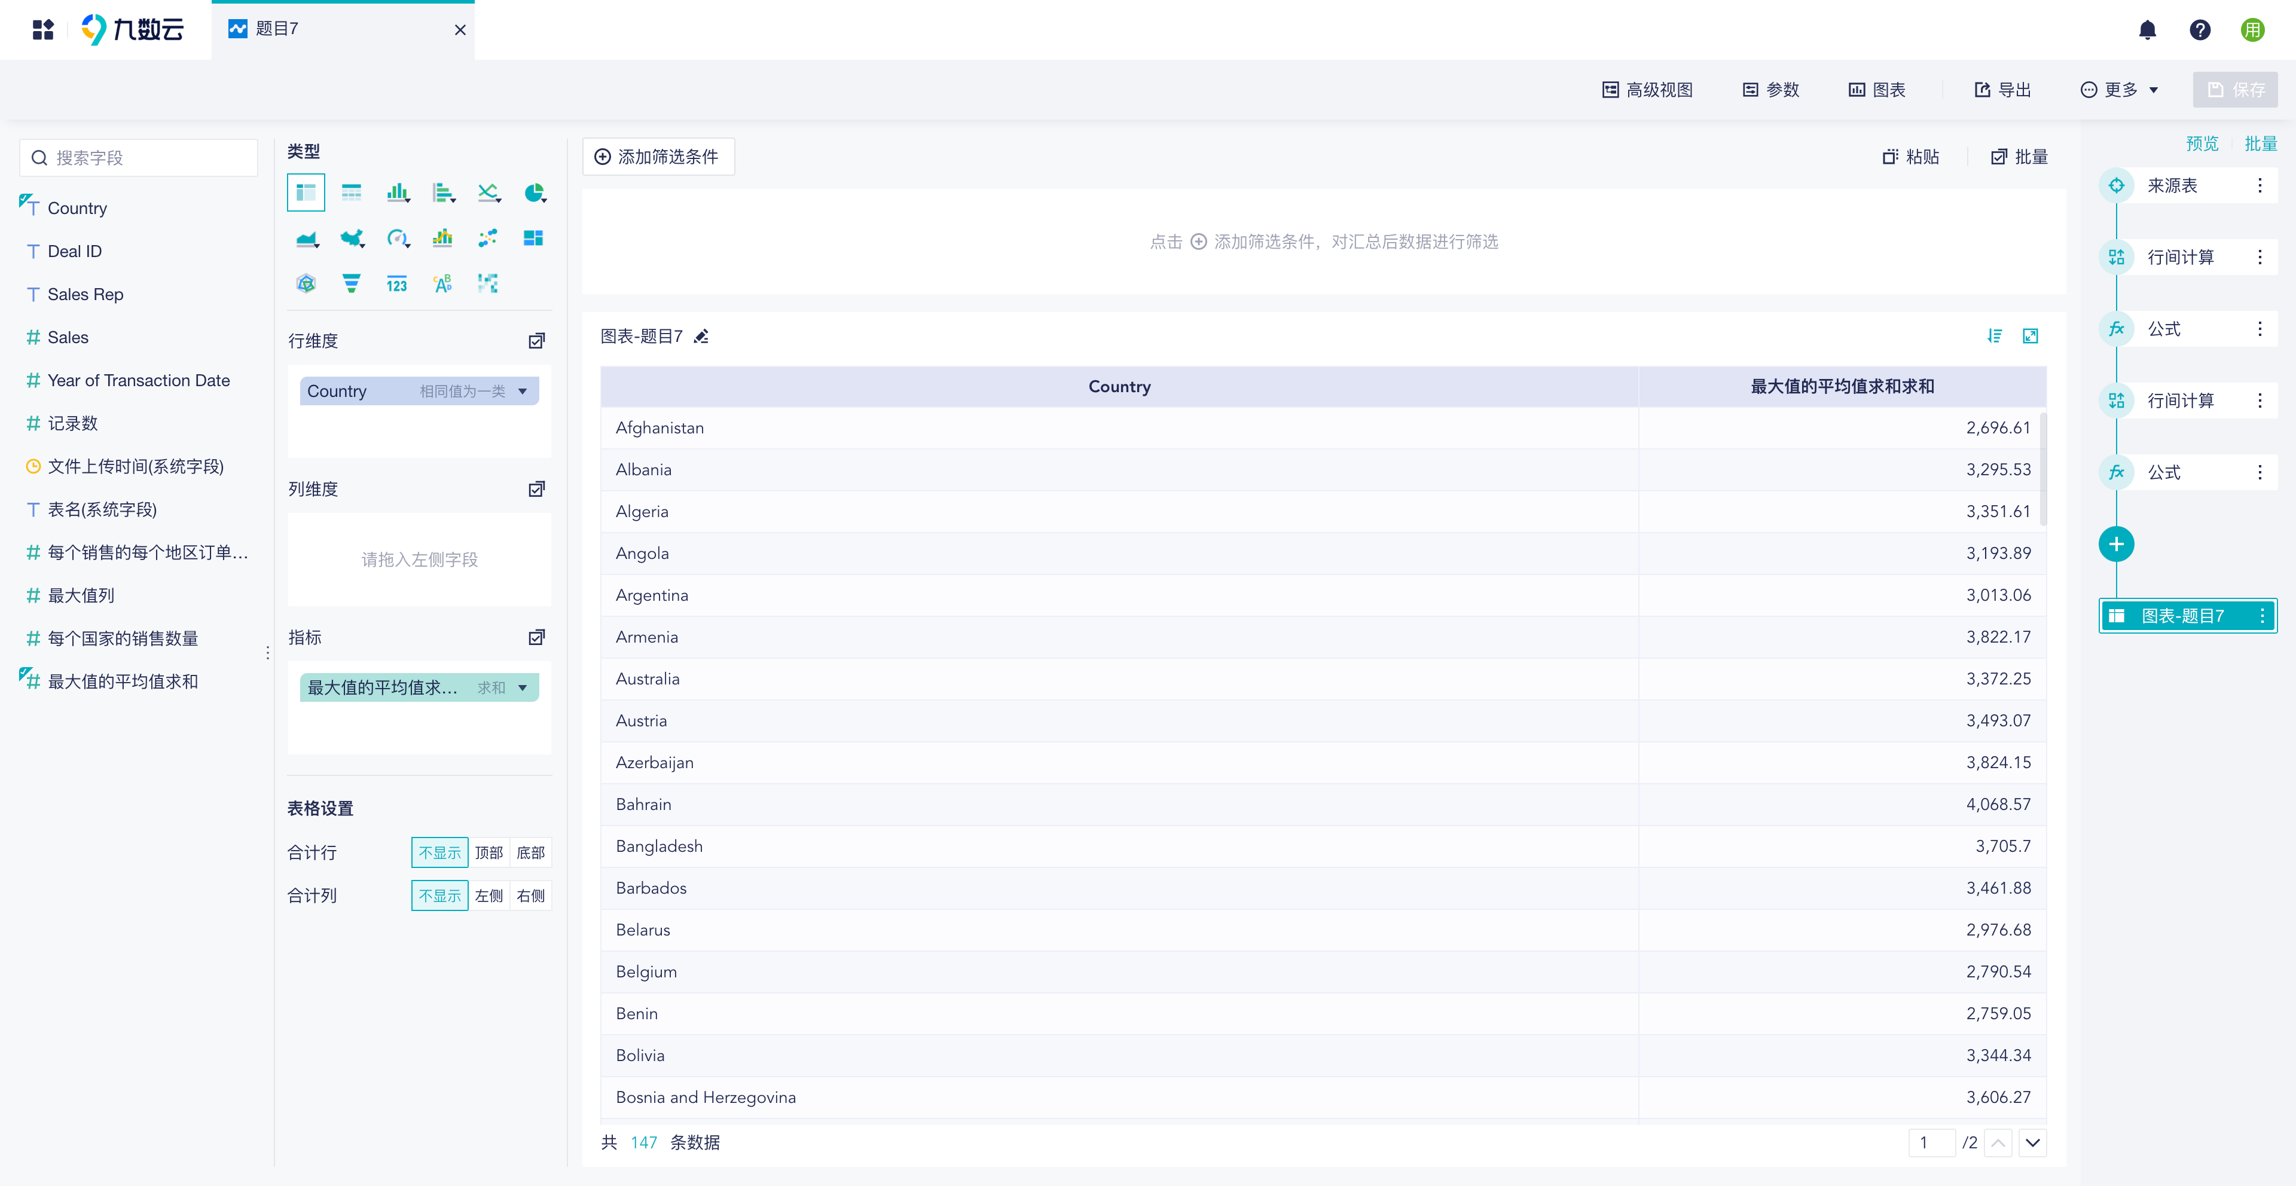Open the Country row dimension dropdown arrow
Screen dimensions: 2296x1186
(523, 391)
